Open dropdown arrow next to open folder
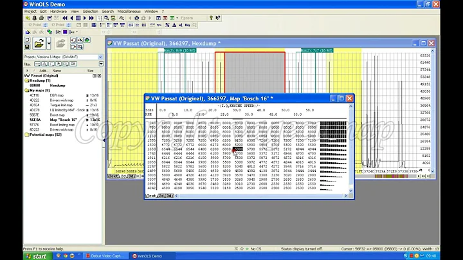463x260 pixels. [x=49, y=44]
